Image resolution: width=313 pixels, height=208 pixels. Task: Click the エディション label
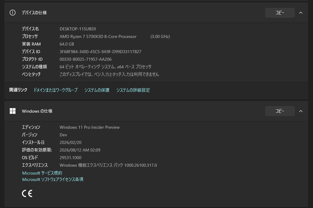31,127
